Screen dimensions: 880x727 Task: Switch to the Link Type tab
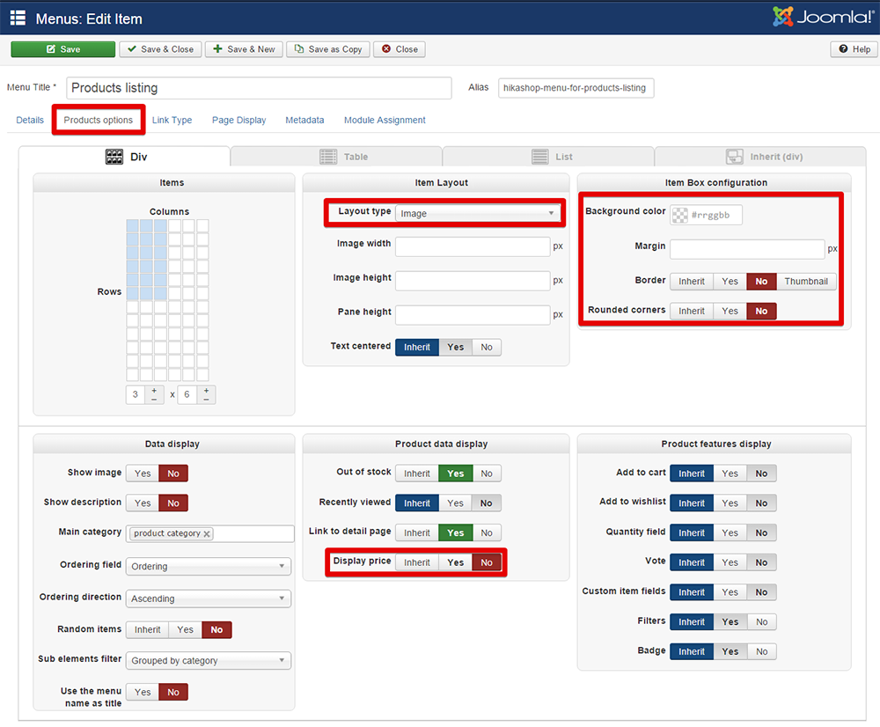(172, 120)
